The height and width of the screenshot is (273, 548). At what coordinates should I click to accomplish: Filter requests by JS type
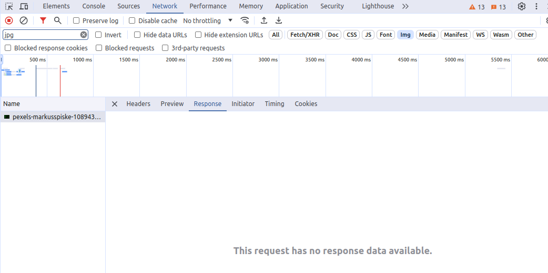368,35
